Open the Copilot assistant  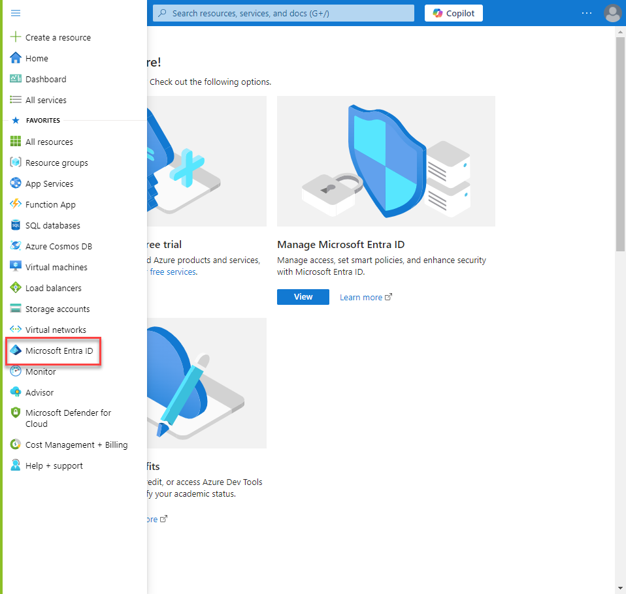click(453, 13)
